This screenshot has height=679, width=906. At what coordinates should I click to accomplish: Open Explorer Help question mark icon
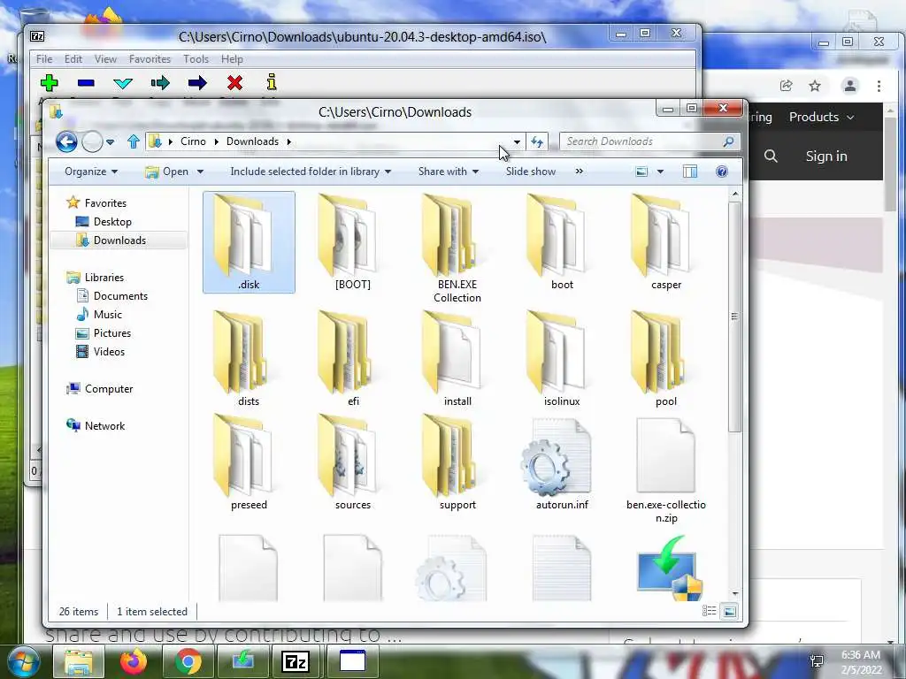coord(722,172)
